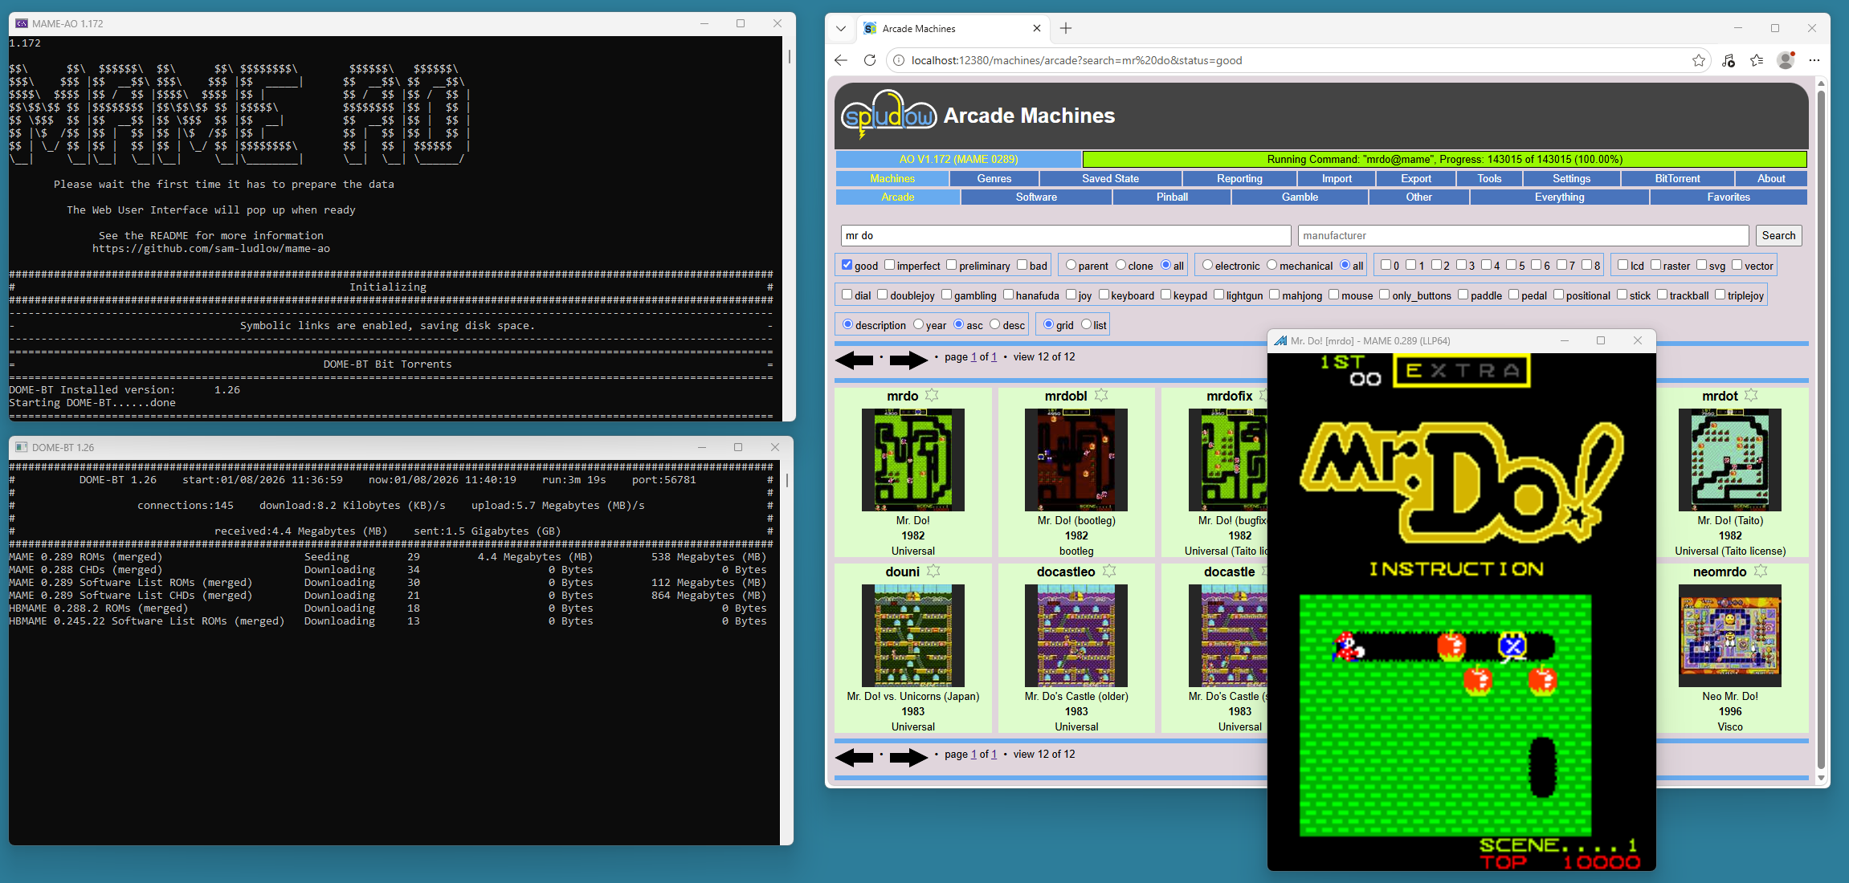Open the browser favorites list icon
The image size is (1849, 883).
pyautogui.click(x=1757, y=60)
